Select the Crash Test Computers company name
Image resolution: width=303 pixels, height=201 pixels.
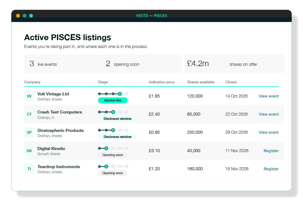(x=60, y=112)
